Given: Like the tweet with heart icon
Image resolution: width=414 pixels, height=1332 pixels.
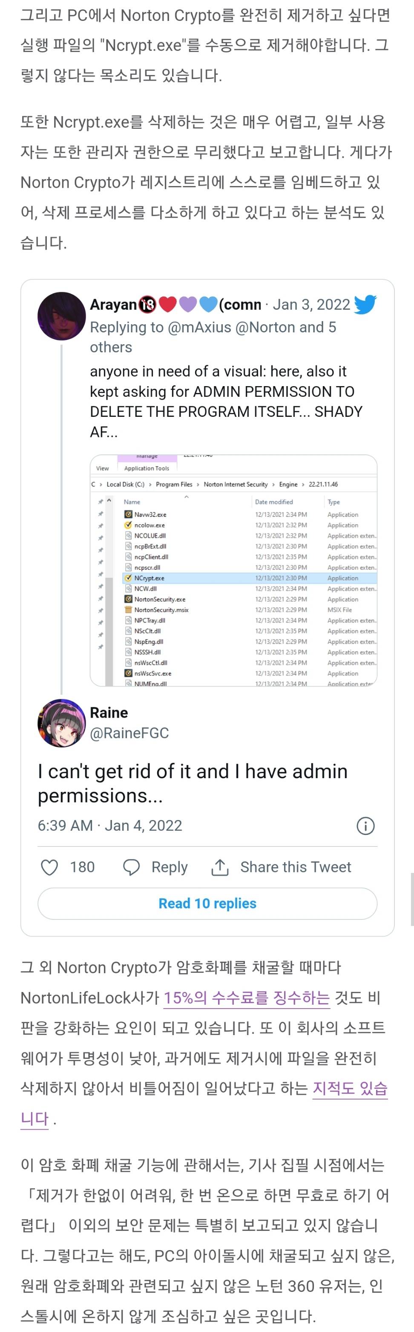Looking at the screenshot, I should click(x=49, y=867).
